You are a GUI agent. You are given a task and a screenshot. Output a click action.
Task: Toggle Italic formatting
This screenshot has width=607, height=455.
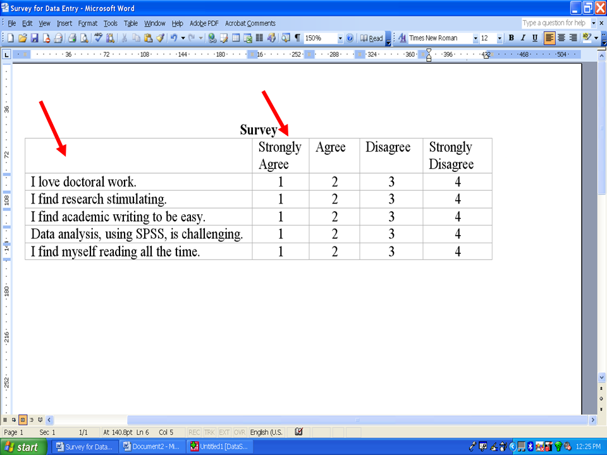(x=523, y=39)
